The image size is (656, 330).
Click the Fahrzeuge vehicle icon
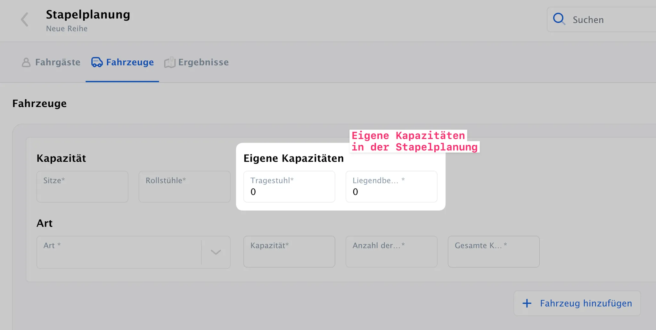point(97,62)
